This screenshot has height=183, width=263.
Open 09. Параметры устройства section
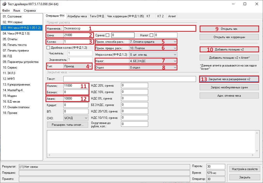(20, 62)
